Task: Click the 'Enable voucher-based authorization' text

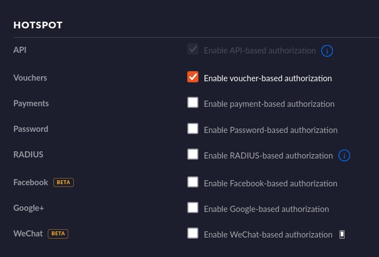Action: pyautogui.click(x=267, y=78)
